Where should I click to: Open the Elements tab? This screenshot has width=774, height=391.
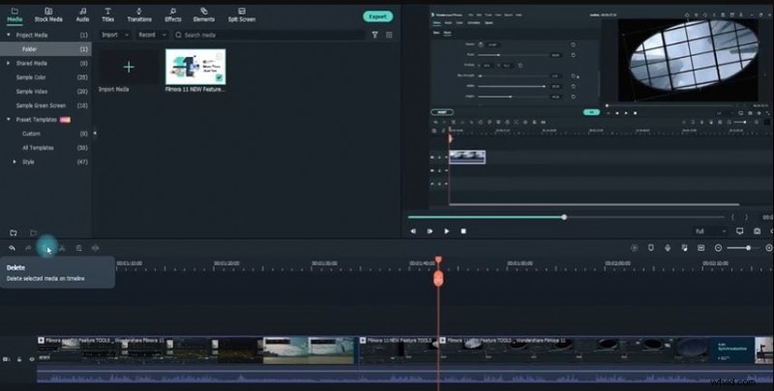[x=204, y=14]
